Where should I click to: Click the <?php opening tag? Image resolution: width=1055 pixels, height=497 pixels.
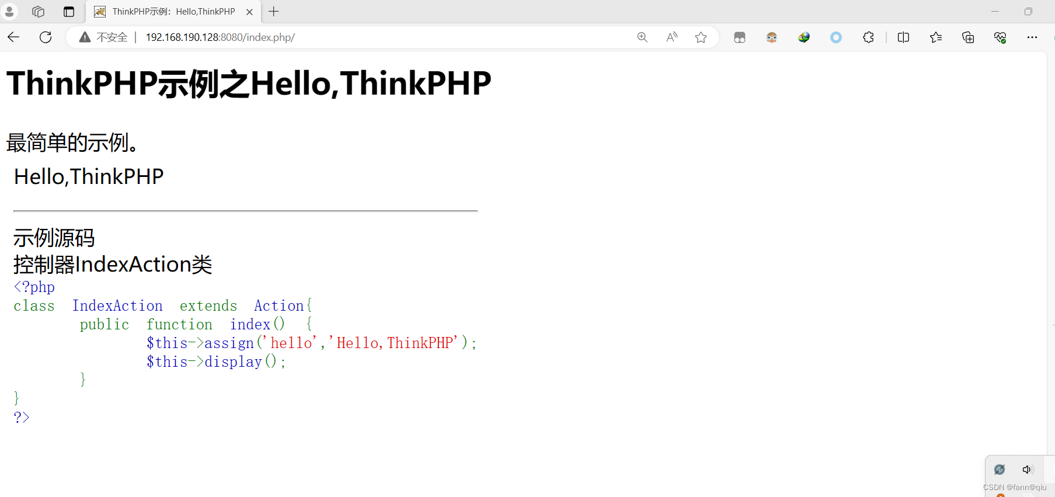34,287
